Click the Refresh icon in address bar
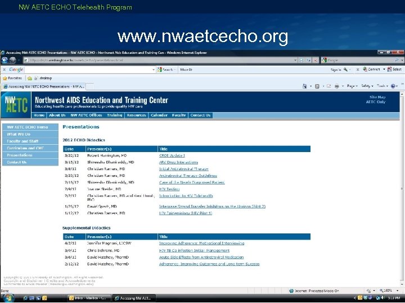The height and width of the screenshot is (303, 405). (x=309, y=60)
